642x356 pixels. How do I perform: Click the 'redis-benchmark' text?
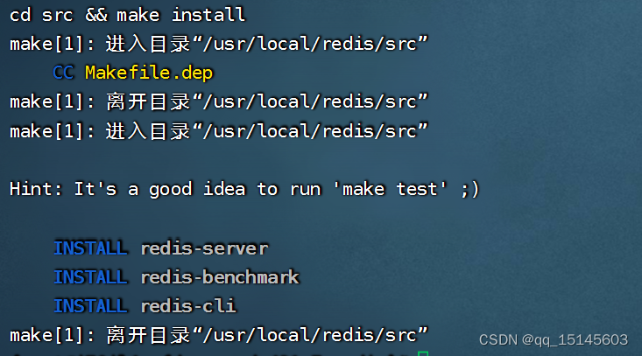click(x=221, y=277)
